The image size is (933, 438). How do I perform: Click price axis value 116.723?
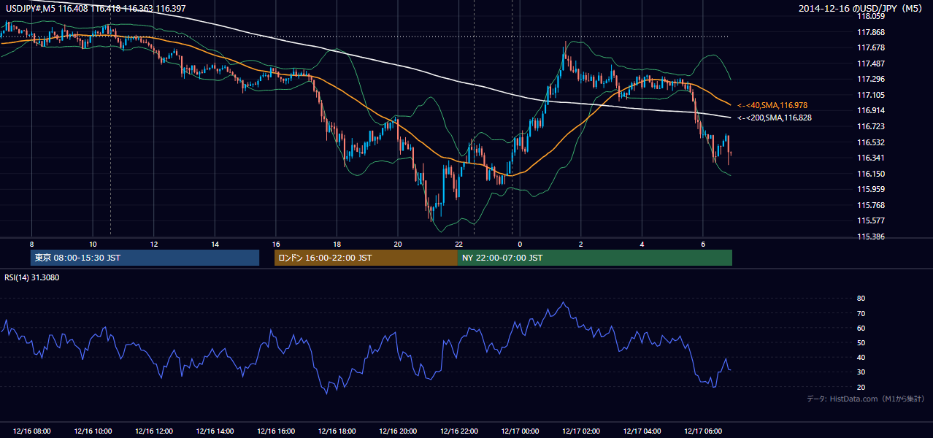click(870, 126)
